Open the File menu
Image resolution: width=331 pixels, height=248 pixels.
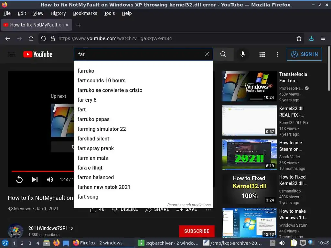click(x=7, y=13)
